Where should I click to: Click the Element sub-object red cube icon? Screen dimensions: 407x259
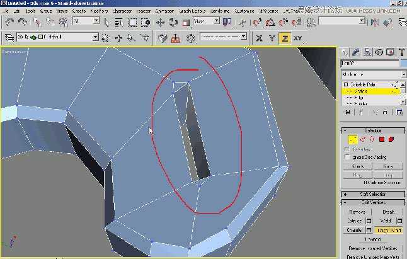(x=391, y=140)
